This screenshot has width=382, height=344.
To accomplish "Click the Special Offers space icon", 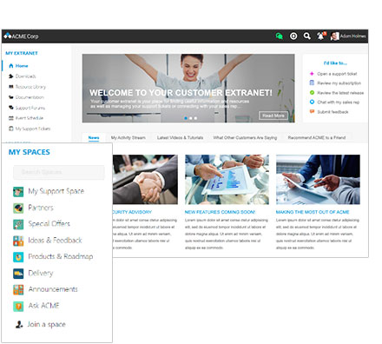I will point(18,224).
